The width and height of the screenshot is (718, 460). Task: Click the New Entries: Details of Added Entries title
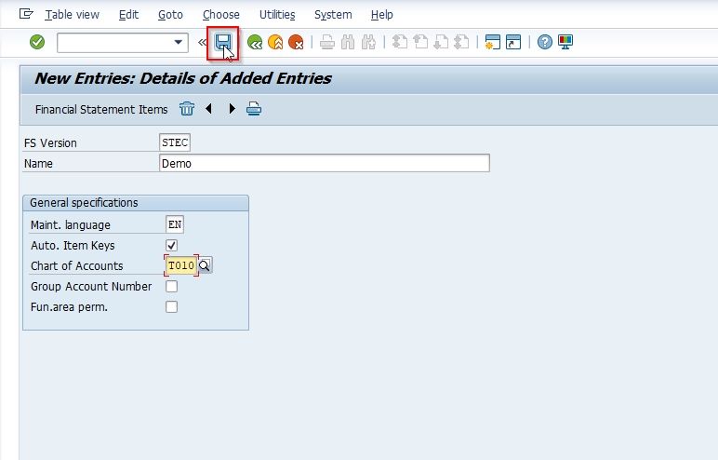point(183,78)
